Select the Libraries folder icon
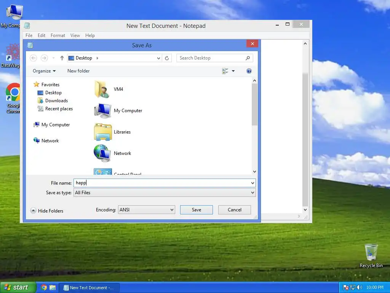Image resolution: width=390 pixels, height=293 pixels. [x=103, y=132]
